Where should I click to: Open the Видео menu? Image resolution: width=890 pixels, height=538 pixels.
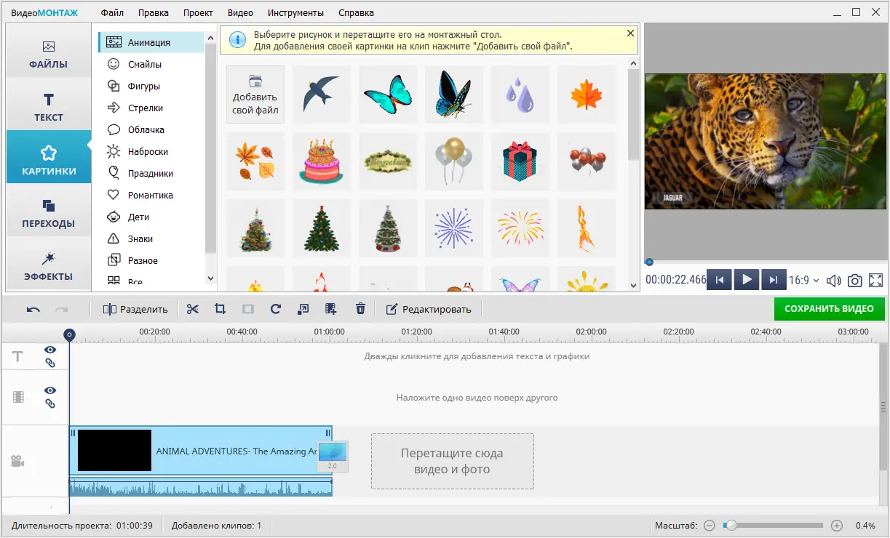240,12
